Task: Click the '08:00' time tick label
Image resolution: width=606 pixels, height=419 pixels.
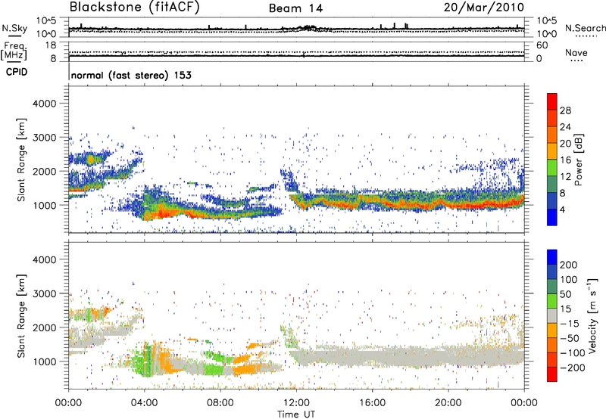Action: click(x=220, y=403)
